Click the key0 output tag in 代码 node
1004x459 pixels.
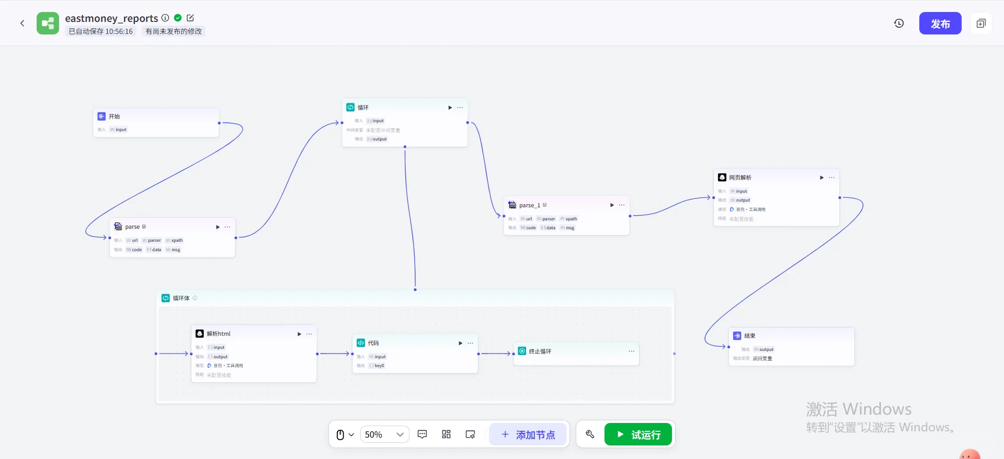(x=376, y=366)
